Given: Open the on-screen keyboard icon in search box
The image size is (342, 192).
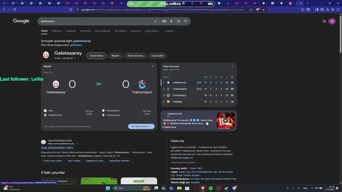Looking at the screenshot, I should (x=164, y=21).
